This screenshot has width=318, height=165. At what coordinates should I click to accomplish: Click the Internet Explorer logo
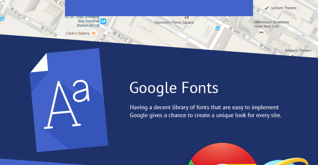286,162
